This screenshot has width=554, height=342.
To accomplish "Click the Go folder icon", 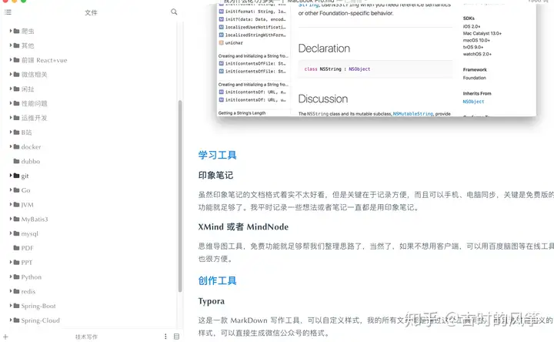I will tap(16, 190).
